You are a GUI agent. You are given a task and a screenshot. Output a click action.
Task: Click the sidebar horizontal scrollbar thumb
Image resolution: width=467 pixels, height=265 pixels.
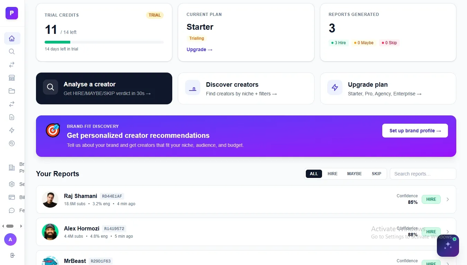coord(10,226)
